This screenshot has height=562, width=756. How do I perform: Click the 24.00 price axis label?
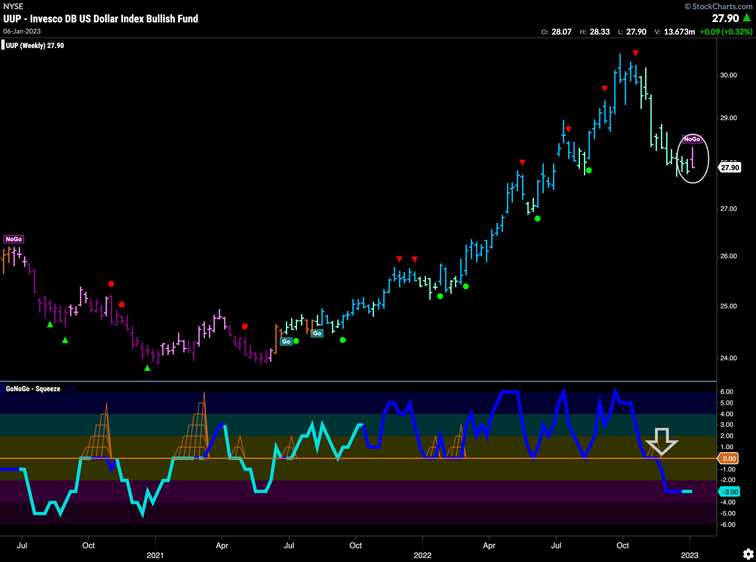point(728,358)
